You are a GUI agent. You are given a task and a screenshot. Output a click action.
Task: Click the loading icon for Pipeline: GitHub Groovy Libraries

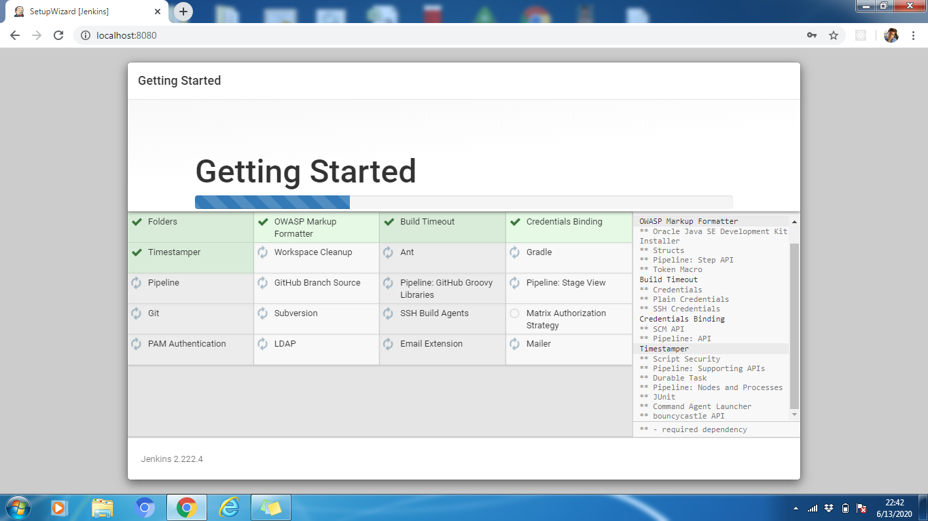pyautogui.click(x=389, y=283)
